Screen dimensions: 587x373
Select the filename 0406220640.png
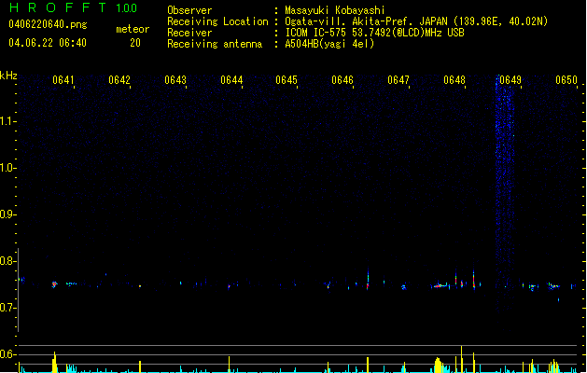click(x=48, y=24)
